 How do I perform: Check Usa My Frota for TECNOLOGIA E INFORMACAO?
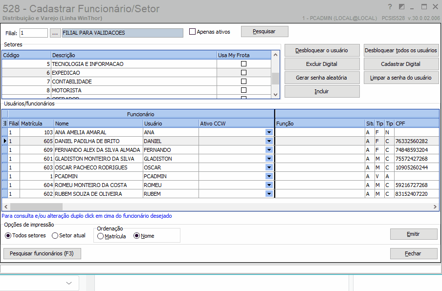pyautogui.click(x=244, y=64)
